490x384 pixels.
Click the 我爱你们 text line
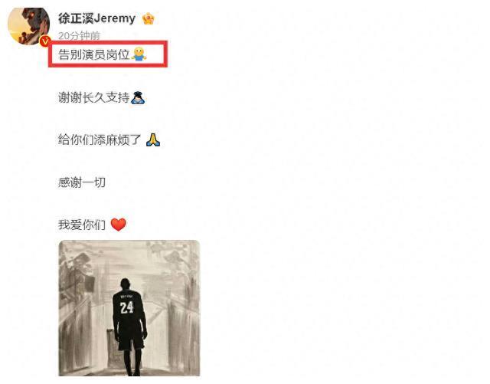(x=82, y=225)
